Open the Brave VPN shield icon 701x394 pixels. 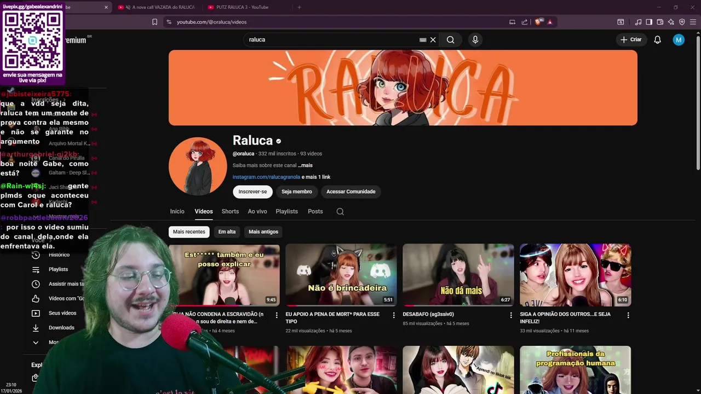tap(682, 22)
